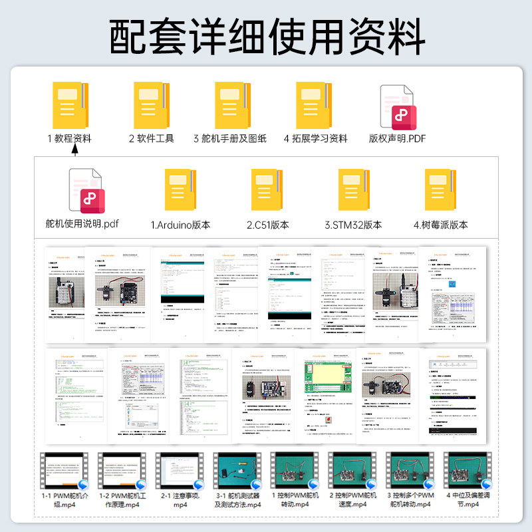Open the 2 软件工具 folder
The width and height of the screenshot is (532, 532).
coord(152,105)
